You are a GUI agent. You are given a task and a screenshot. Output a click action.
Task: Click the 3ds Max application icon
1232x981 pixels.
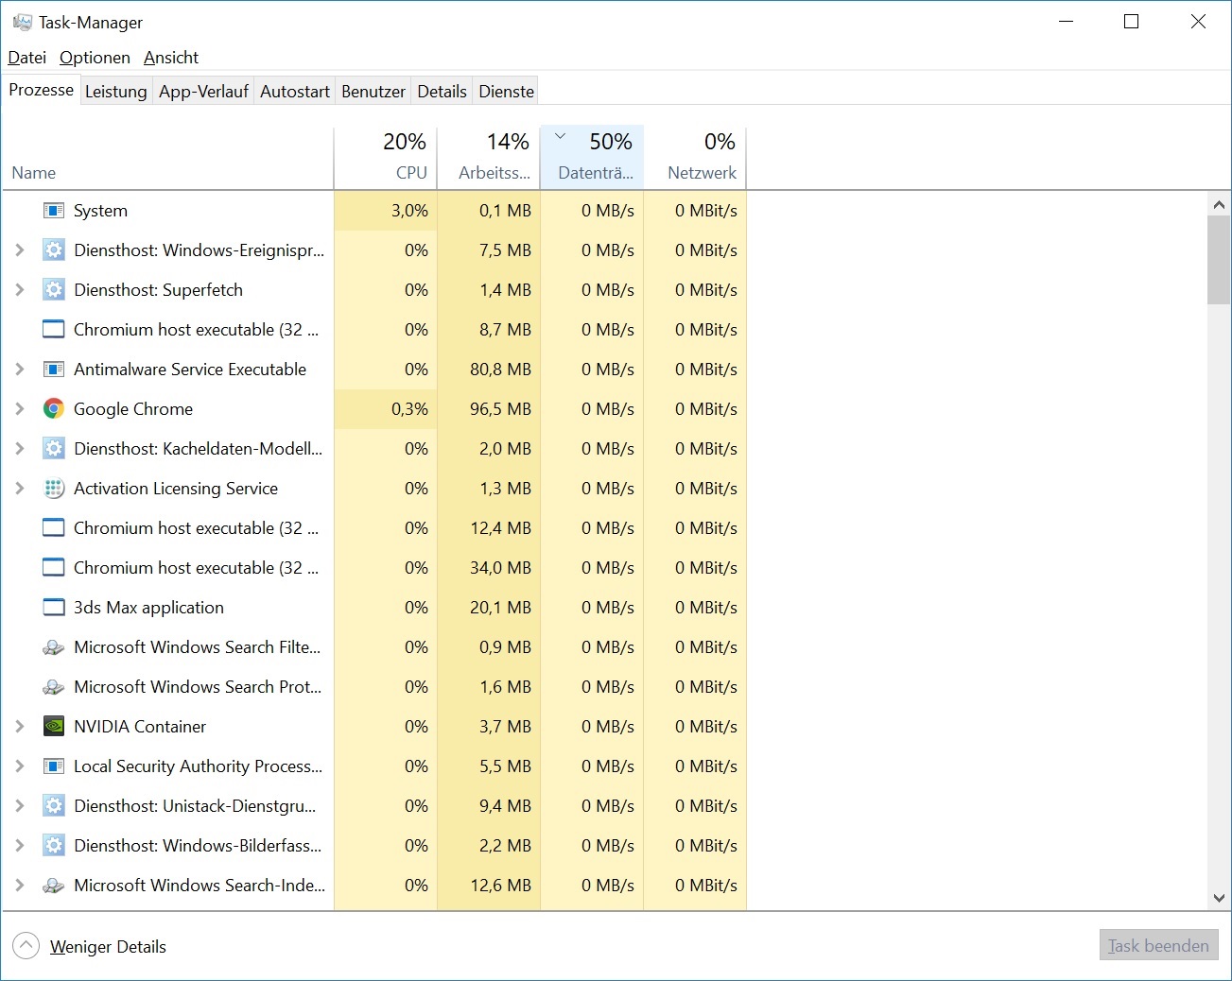coord(54,608)
